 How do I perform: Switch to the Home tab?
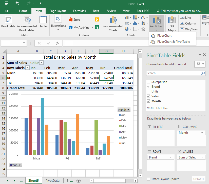pos(23,11)
